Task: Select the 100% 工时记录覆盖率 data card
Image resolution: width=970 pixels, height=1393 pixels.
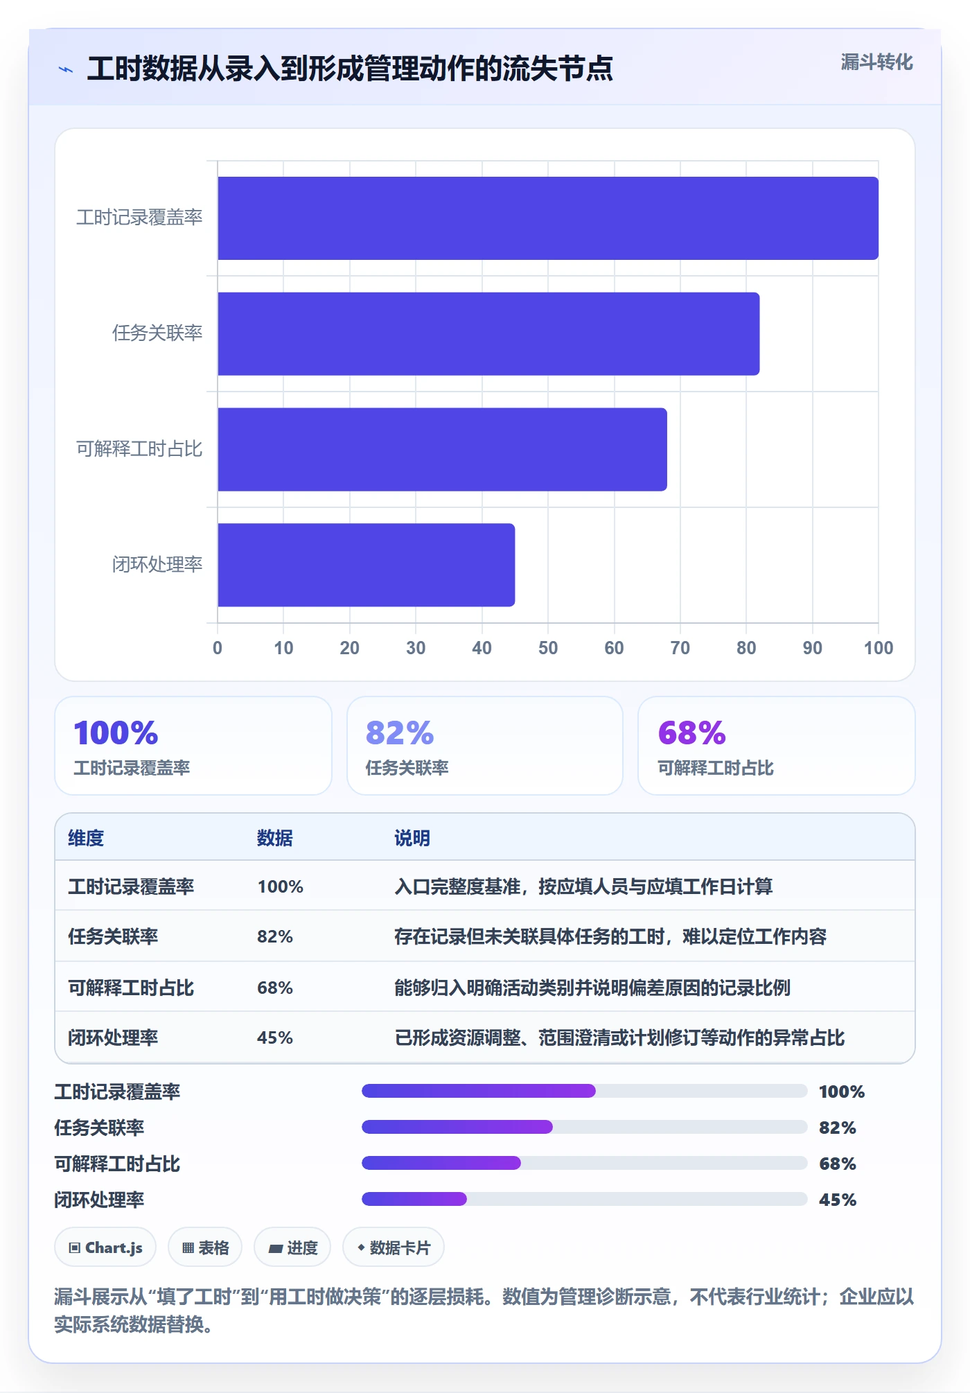Action: [193, 746]
